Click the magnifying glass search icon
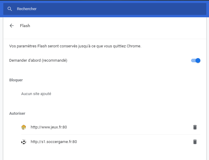This screenshot has height=160, width=209. click(x=10, y=9)
